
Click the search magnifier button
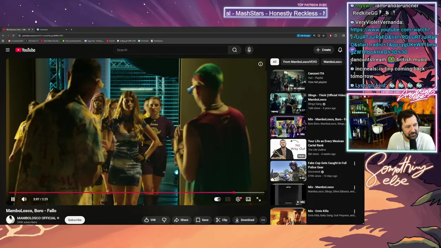(x=235, y=50)
